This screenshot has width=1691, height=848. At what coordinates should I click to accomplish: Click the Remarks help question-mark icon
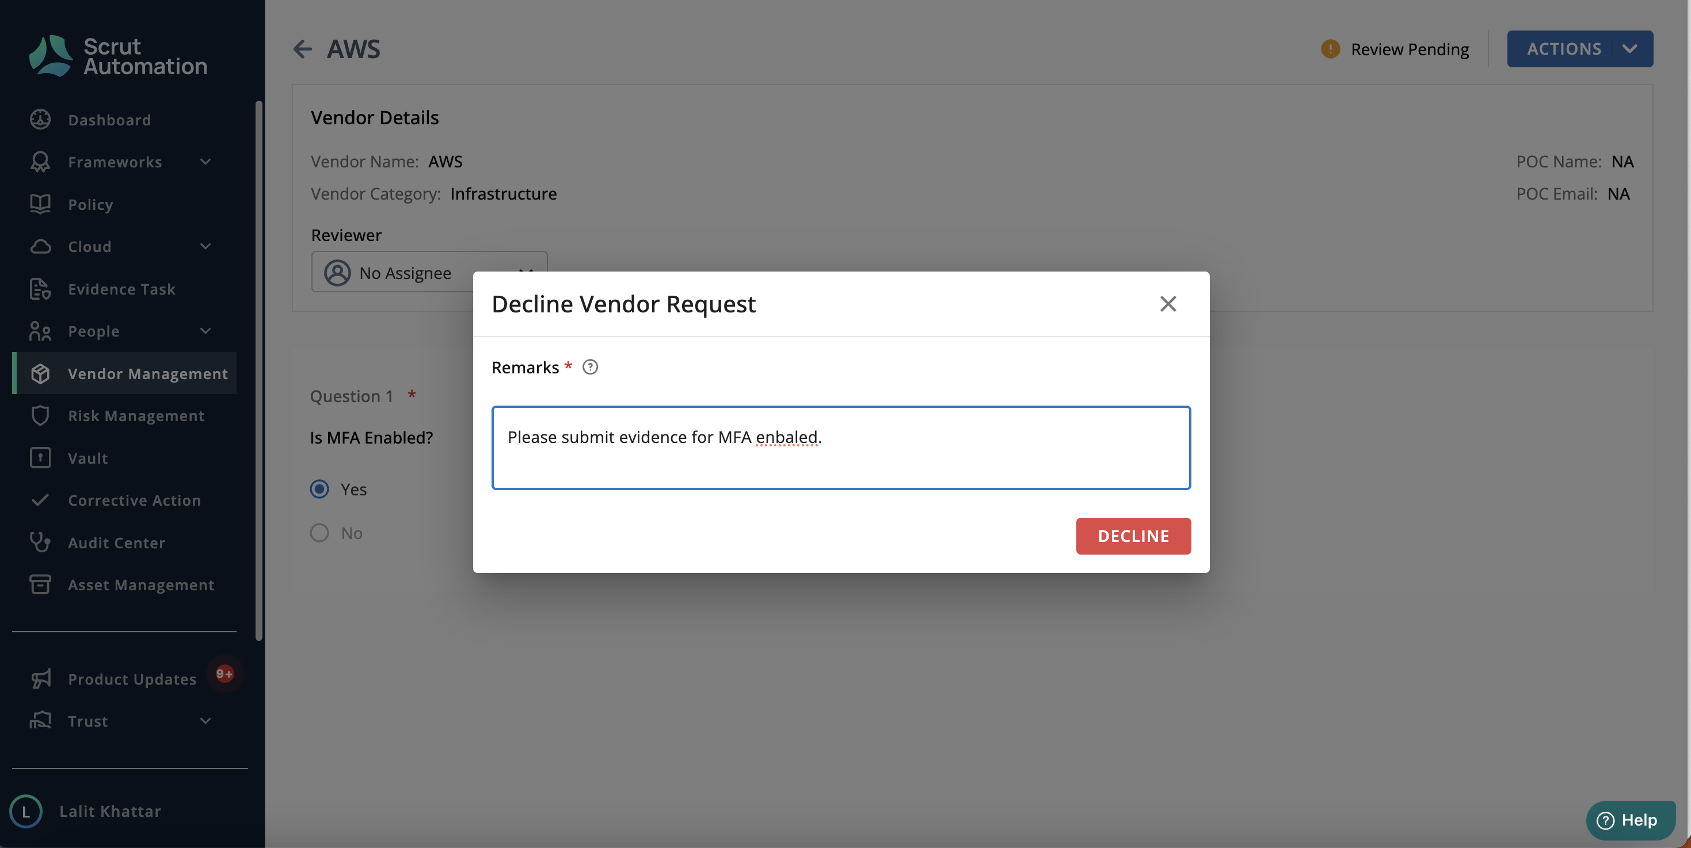click(x=590, y=367)
